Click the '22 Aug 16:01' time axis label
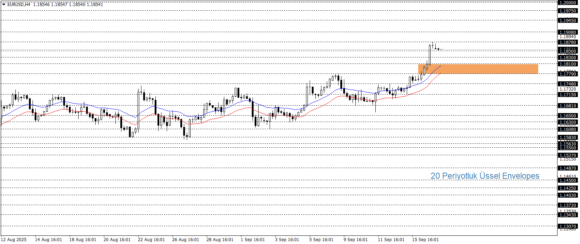 click(151, 239)
